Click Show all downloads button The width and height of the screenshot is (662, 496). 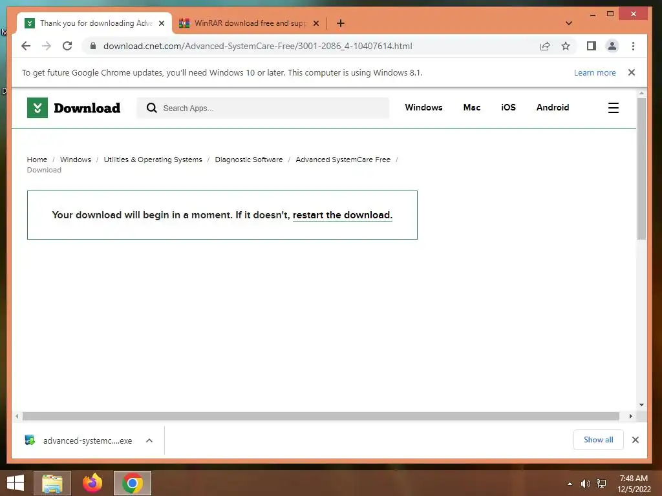[598, 440]
